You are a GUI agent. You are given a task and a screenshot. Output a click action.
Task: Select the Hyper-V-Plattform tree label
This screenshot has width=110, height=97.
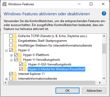pyautogui.click(x=36, y=55)
